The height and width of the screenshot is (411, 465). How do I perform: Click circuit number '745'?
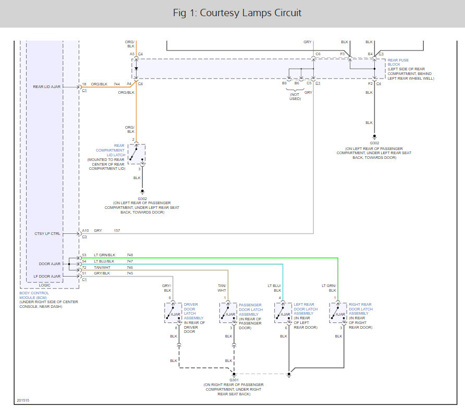click(x=130, y=273)
